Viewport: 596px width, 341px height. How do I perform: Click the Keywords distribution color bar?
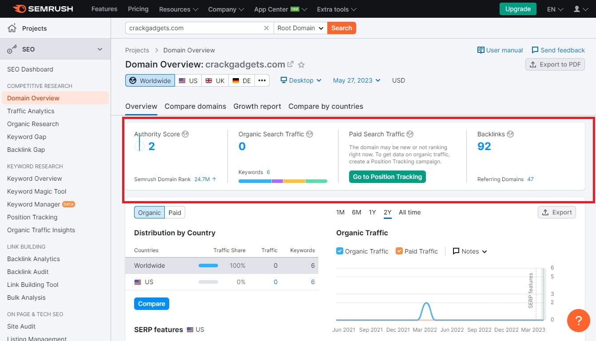tap(283, 181)
